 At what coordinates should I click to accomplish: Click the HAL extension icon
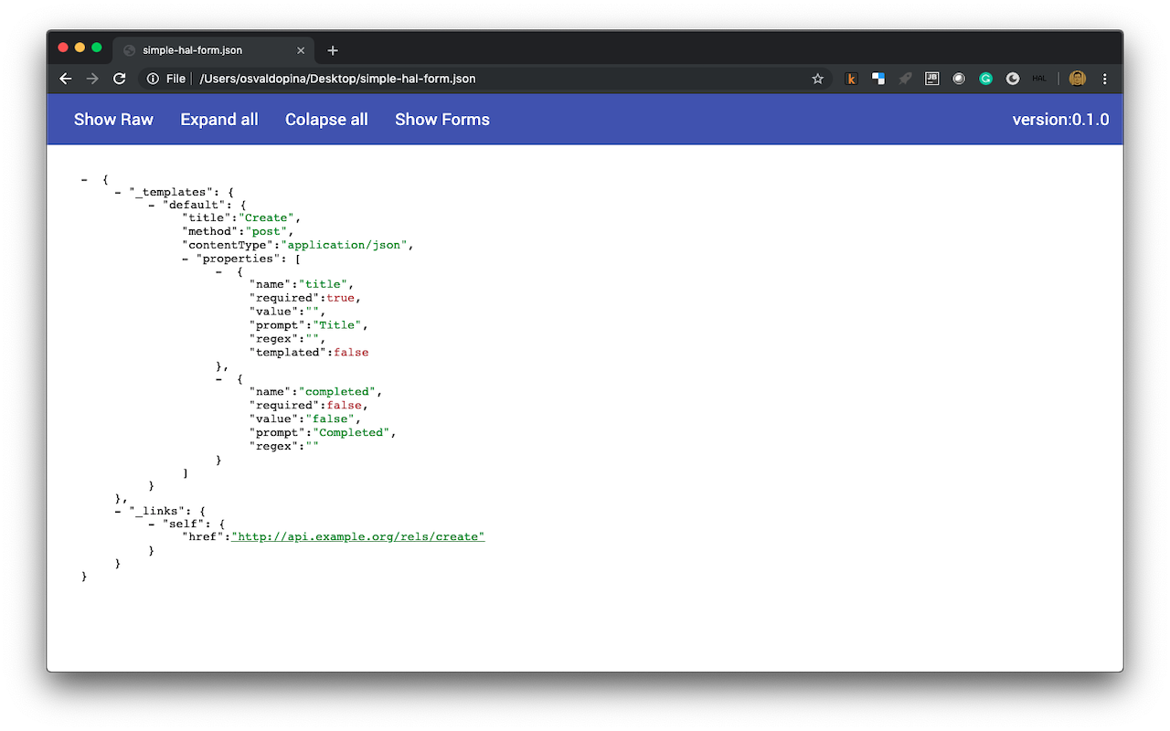tap(1039, 79)
